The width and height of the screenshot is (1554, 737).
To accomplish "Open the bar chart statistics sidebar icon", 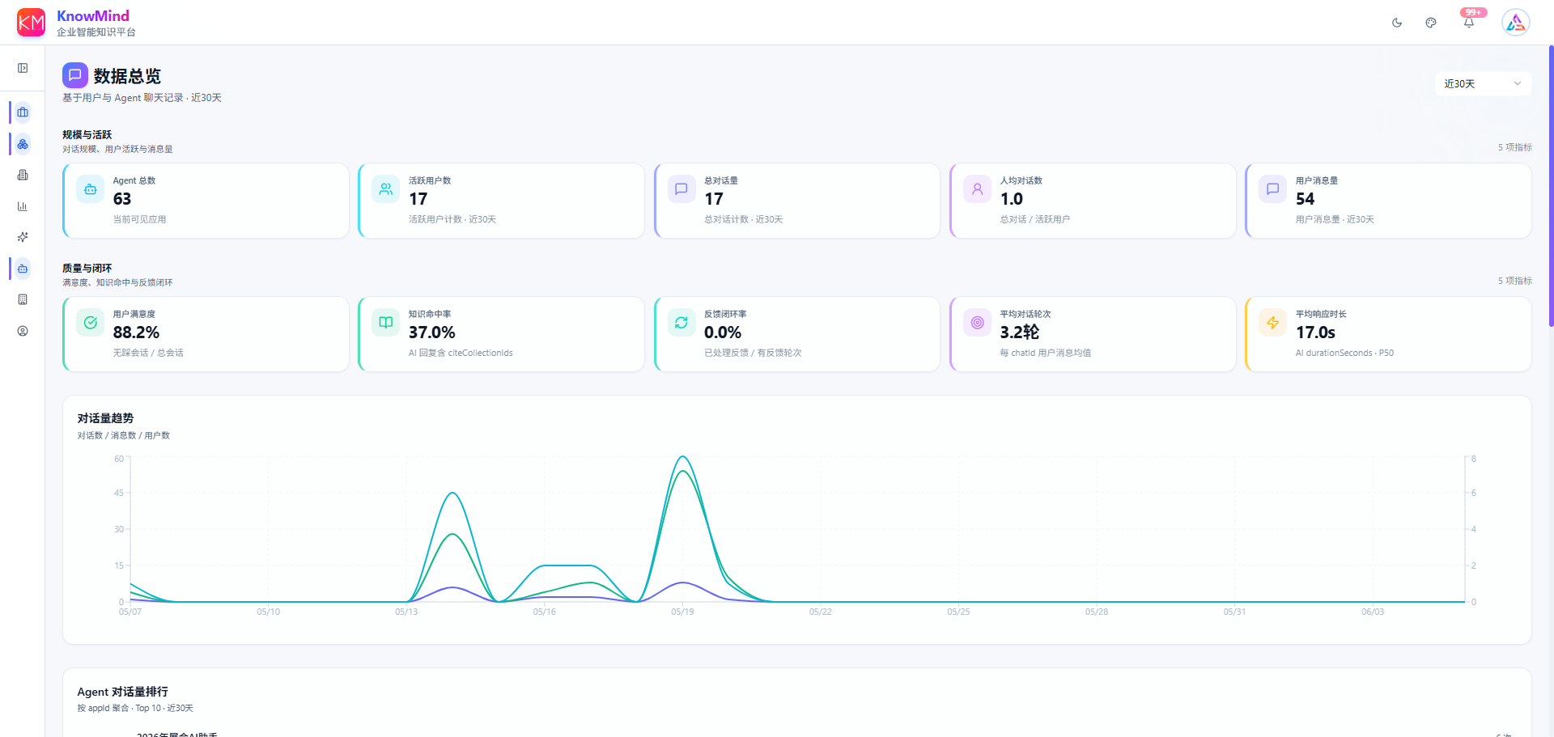I will tap(23, 206).
